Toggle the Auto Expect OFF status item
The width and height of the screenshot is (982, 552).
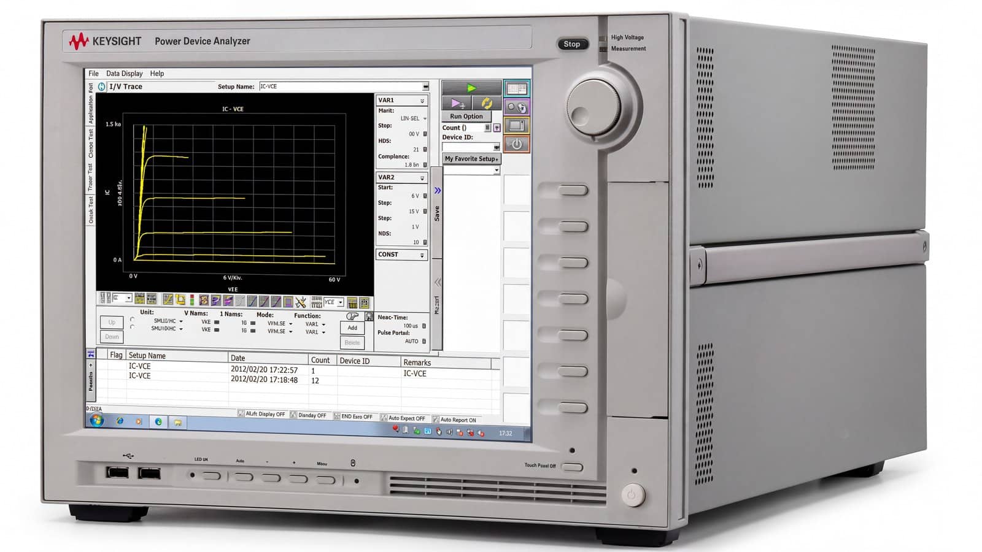pyautogui.click(x=403, y=418)
